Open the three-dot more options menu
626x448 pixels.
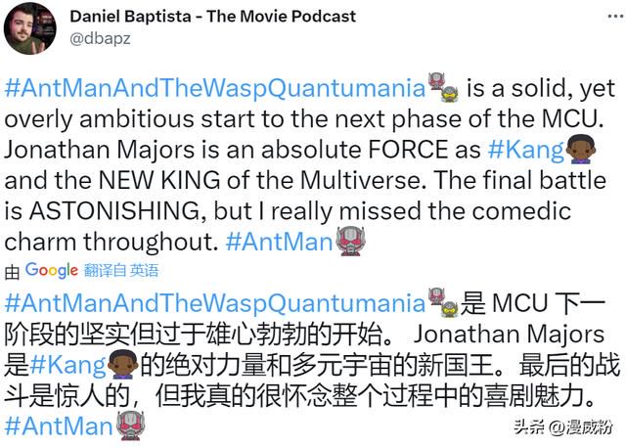(x=616, y=17)
